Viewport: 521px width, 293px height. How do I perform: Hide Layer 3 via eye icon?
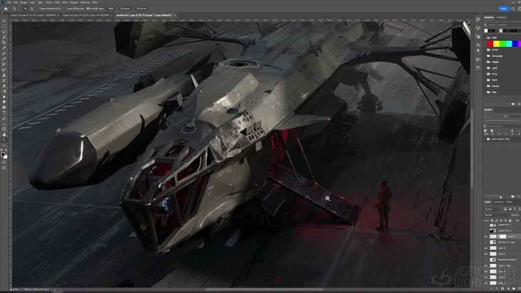(486, 277)
